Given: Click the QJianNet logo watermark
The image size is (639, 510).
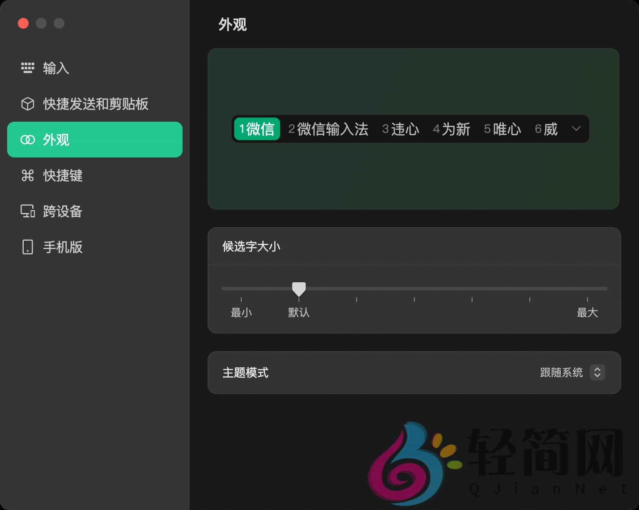Looking at the screenshot, I should (x=492, y=461).
